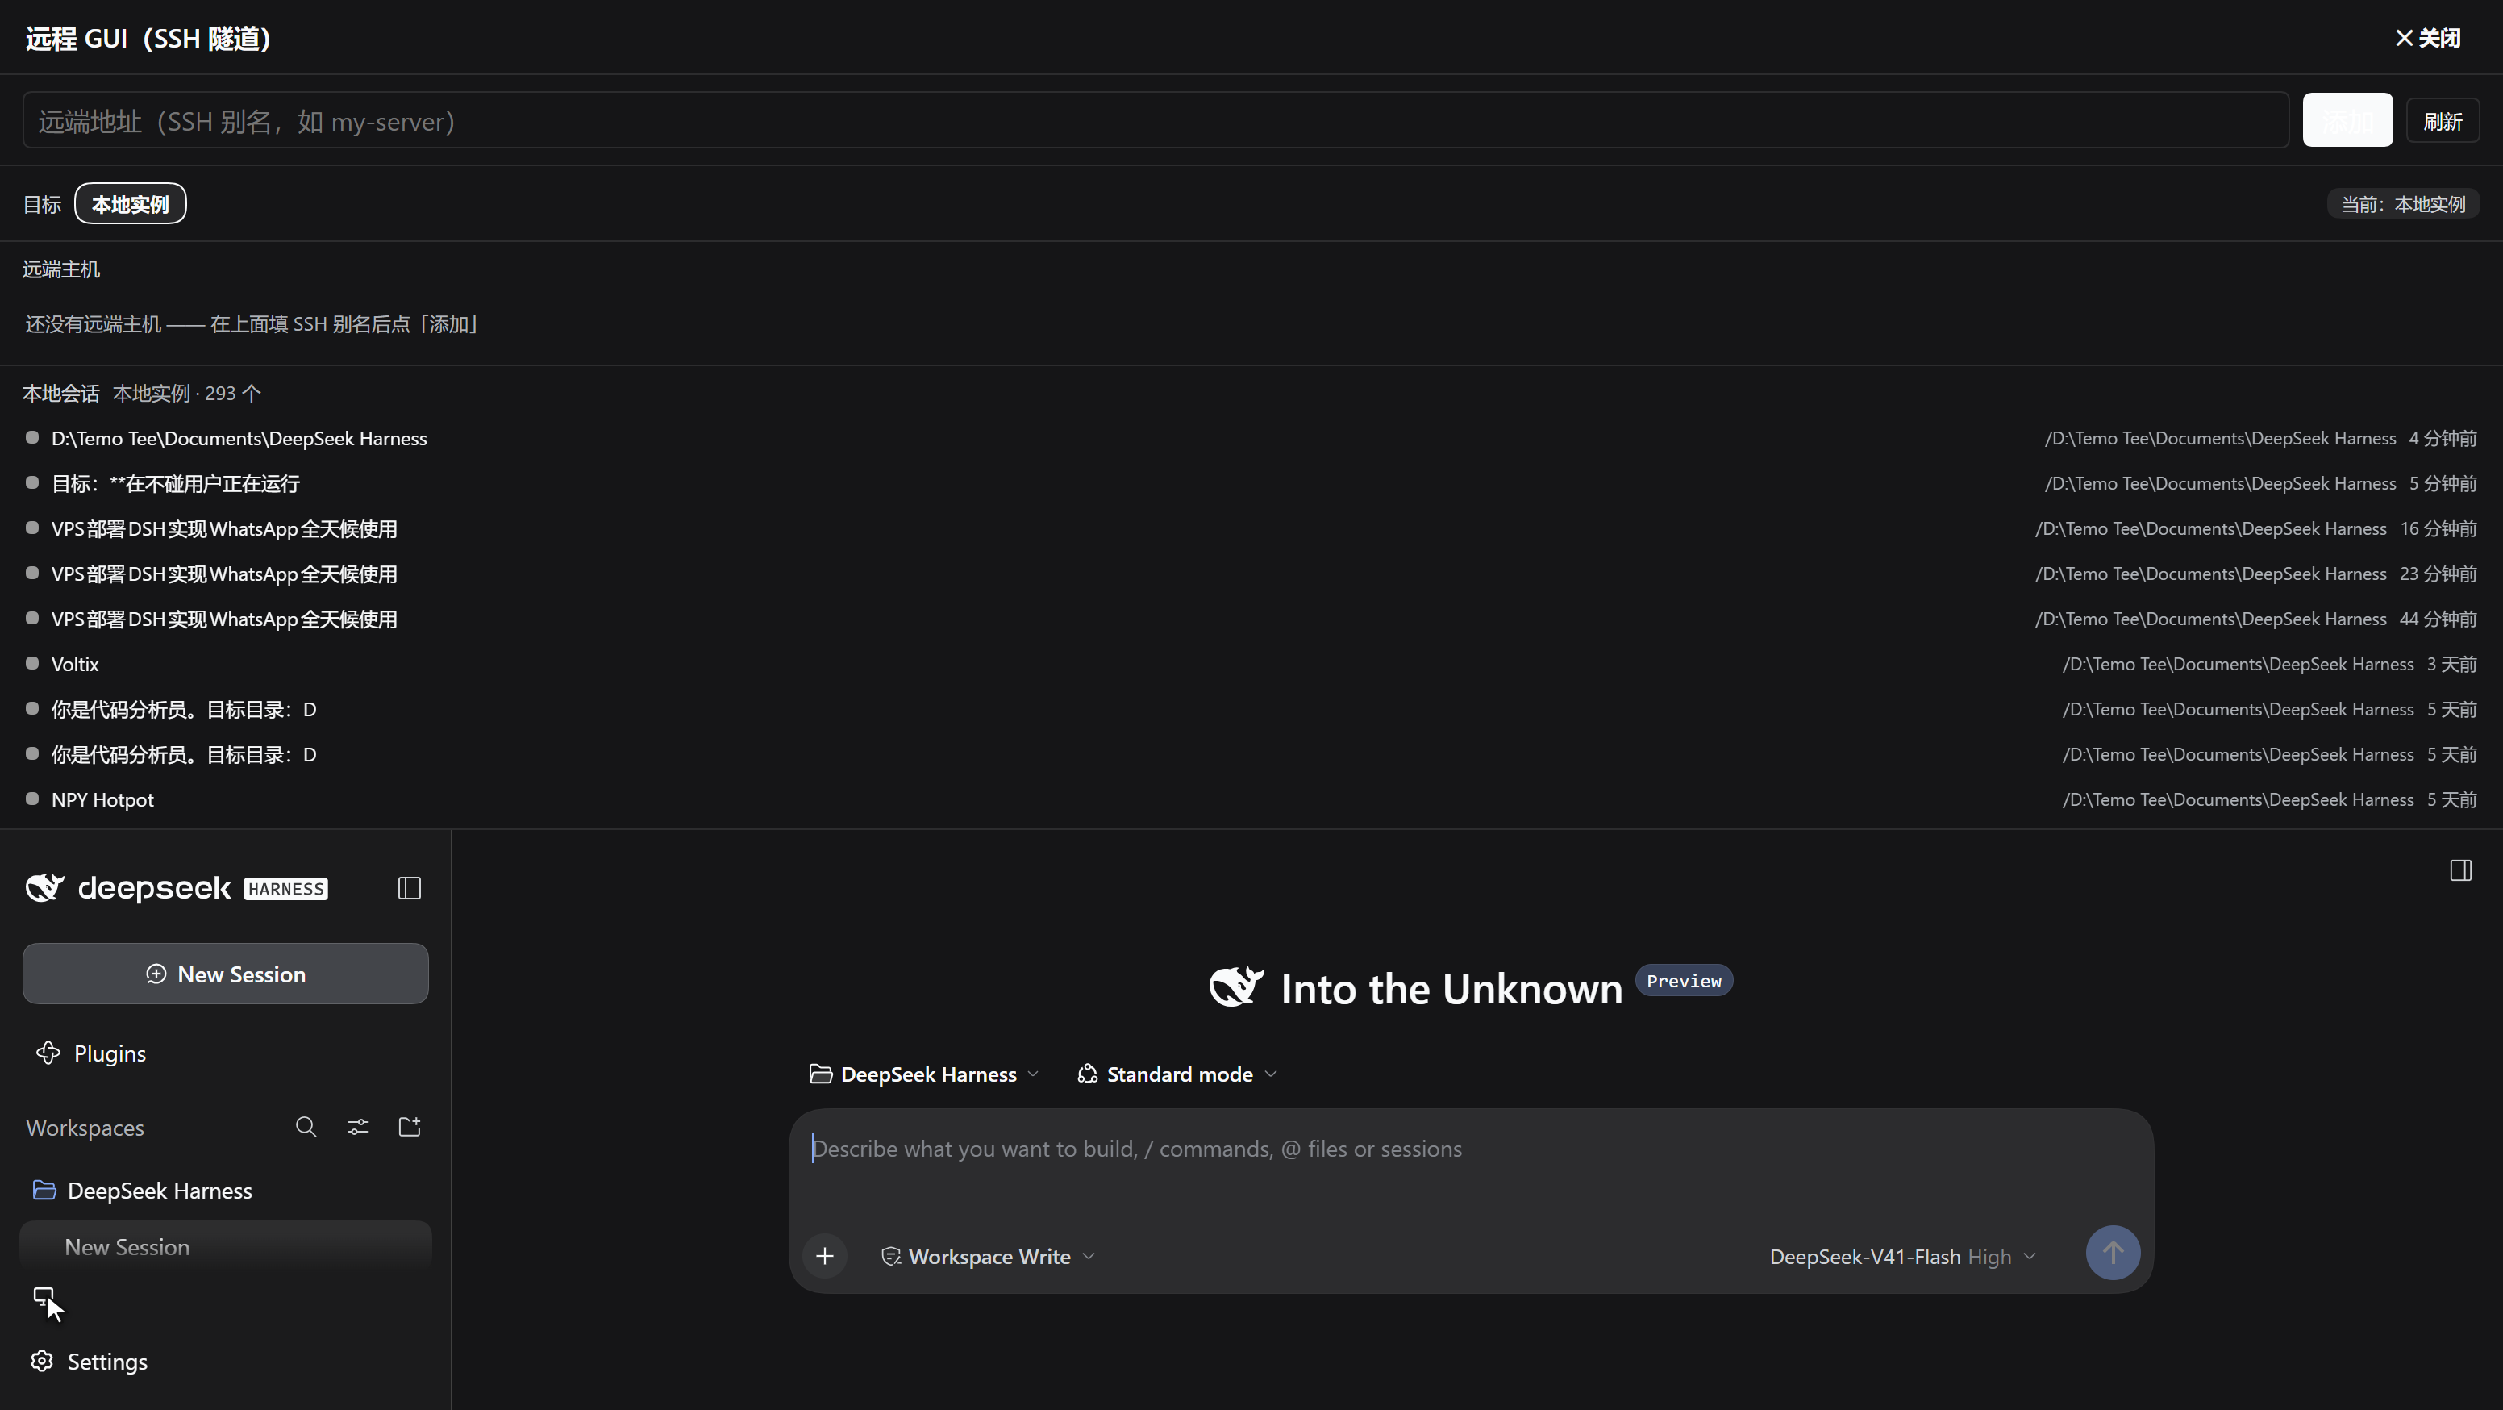
Task: Open right side panel toggle icon
Action: (x=2460, y=870)
